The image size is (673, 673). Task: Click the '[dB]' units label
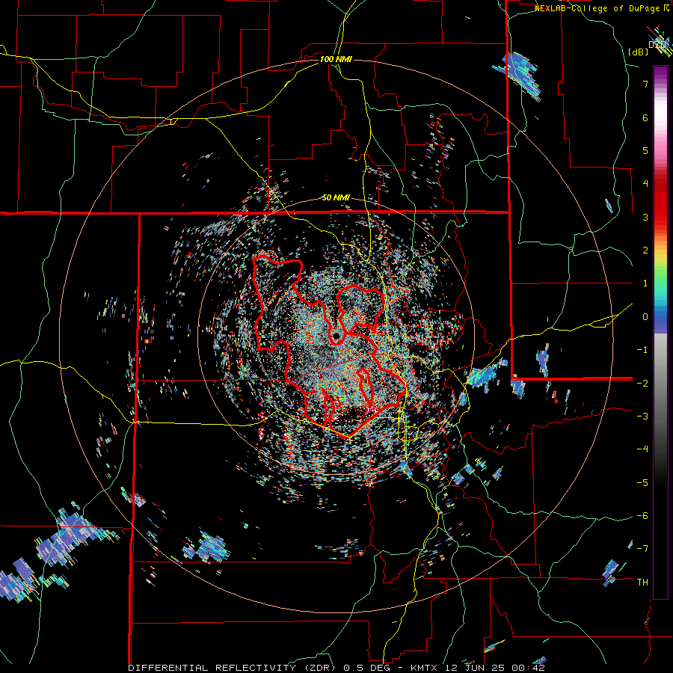point(639,52)
